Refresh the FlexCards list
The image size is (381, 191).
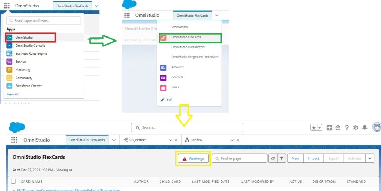point(273,158)
